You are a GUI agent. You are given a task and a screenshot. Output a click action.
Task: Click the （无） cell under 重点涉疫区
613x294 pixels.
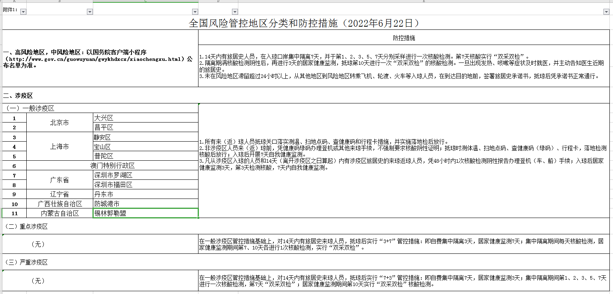coord(100,244)
